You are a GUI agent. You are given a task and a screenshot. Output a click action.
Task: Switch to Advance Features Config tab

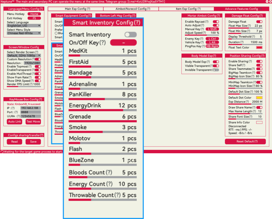[241, 9]
